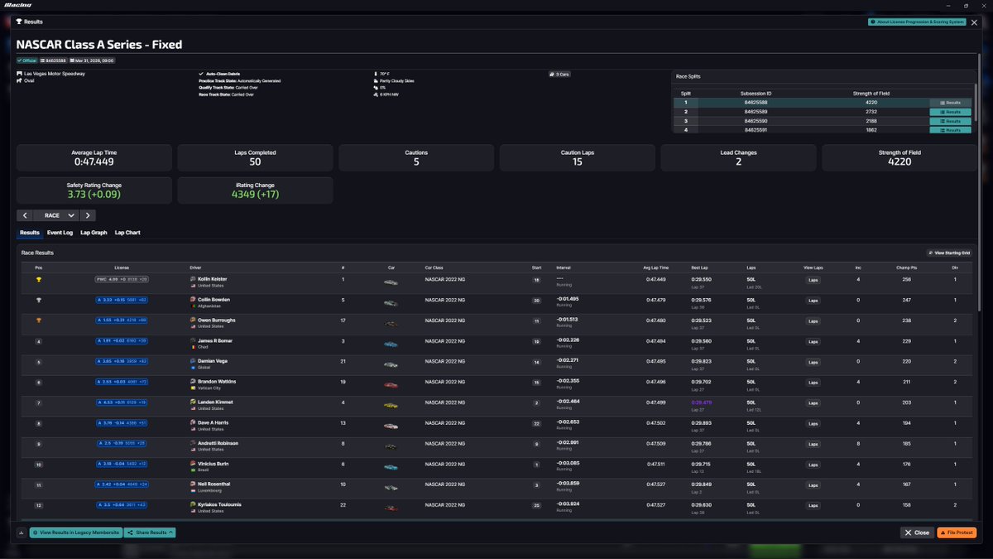Go to next session with right arrow
993x559 pixels.
pos(88,215)
